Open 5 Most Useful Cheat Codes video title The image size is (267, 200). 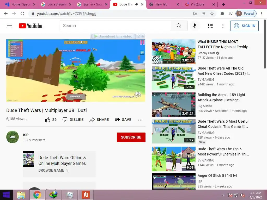pyautogui.click(x=223, y=124)
